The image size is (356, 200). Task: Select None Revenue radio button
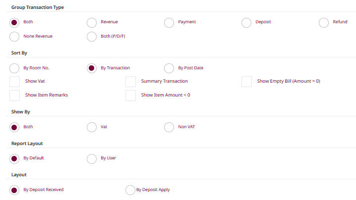click(14, 37)
